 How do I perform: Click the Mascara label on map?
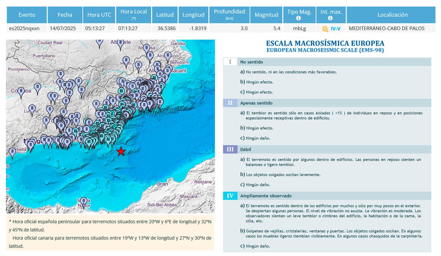tap(189, 196)
